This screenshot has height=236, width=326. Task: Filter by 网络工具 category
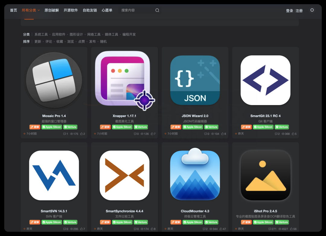pyautogui.click(x=94, y=34)
